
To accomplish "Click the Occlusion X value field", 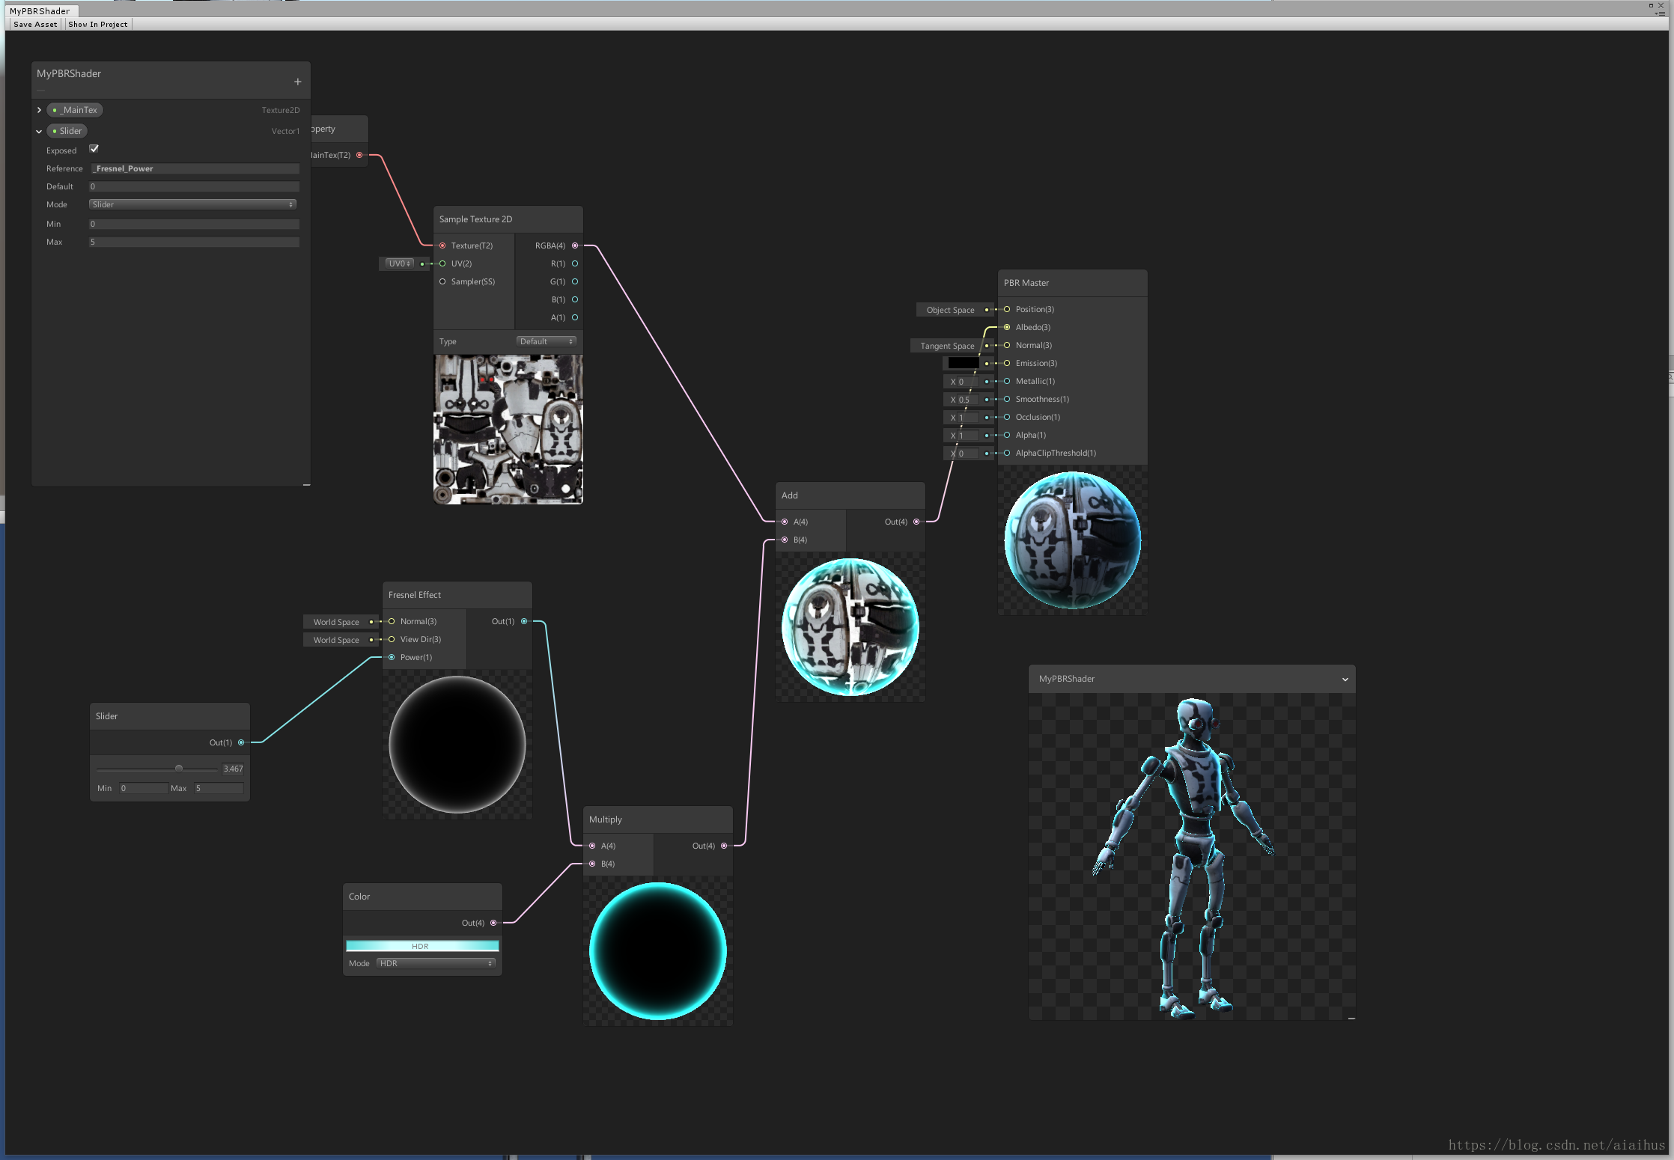I will click(968, 418).
